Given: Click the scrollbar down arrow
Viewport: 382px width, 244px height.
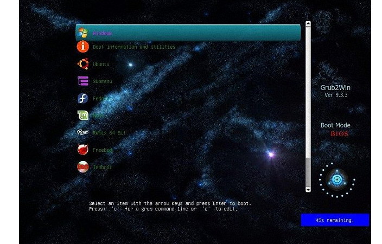Looking at the screenshot, I should pyautogui.click(x=308, y=189).
